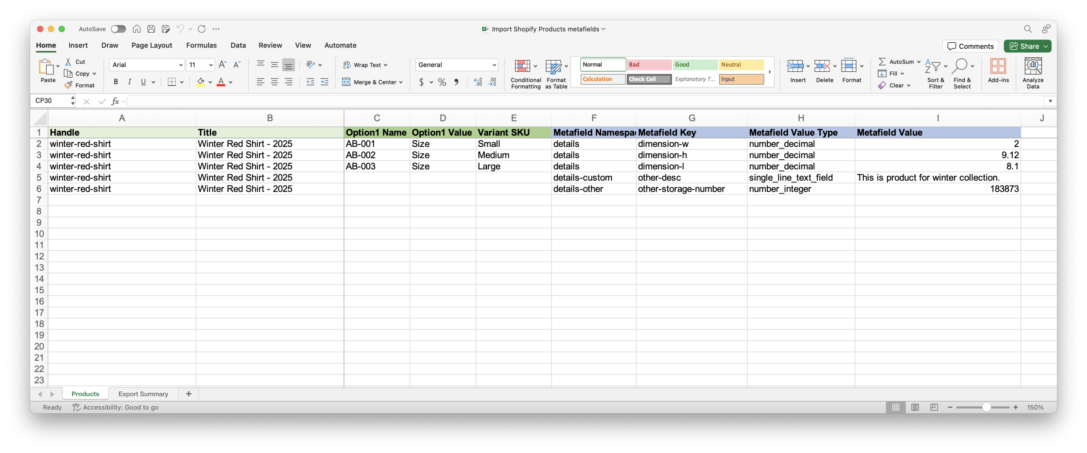Click the Share button

1027,46
